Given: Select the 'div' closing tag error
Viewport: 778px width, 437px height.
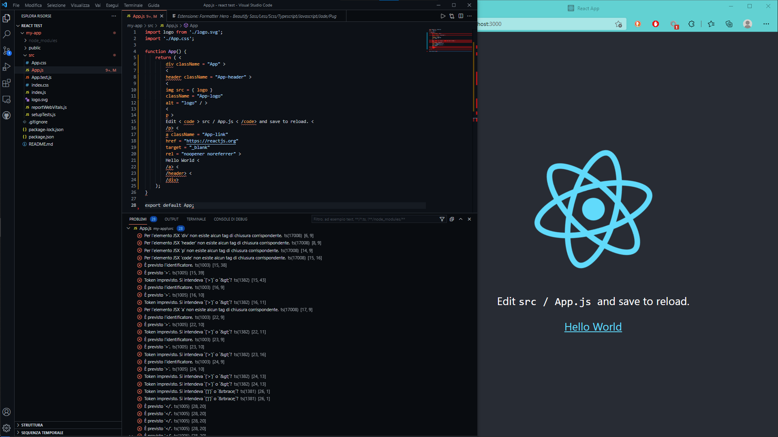Looking at the screenshot, I should (229, 235).
